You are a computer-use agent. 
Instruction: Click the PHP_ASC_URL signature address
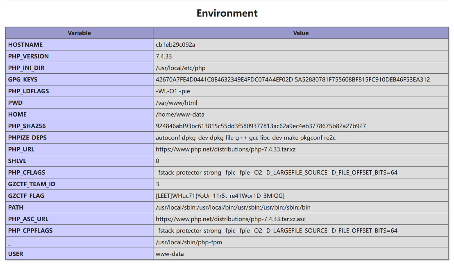231,219
